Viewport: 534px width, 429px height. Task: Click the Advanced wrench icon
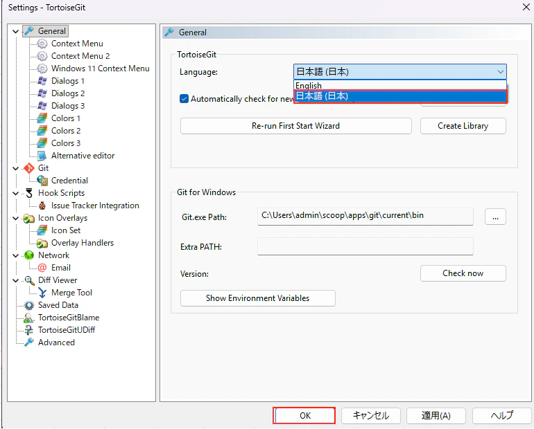click(x=29, y=343)
